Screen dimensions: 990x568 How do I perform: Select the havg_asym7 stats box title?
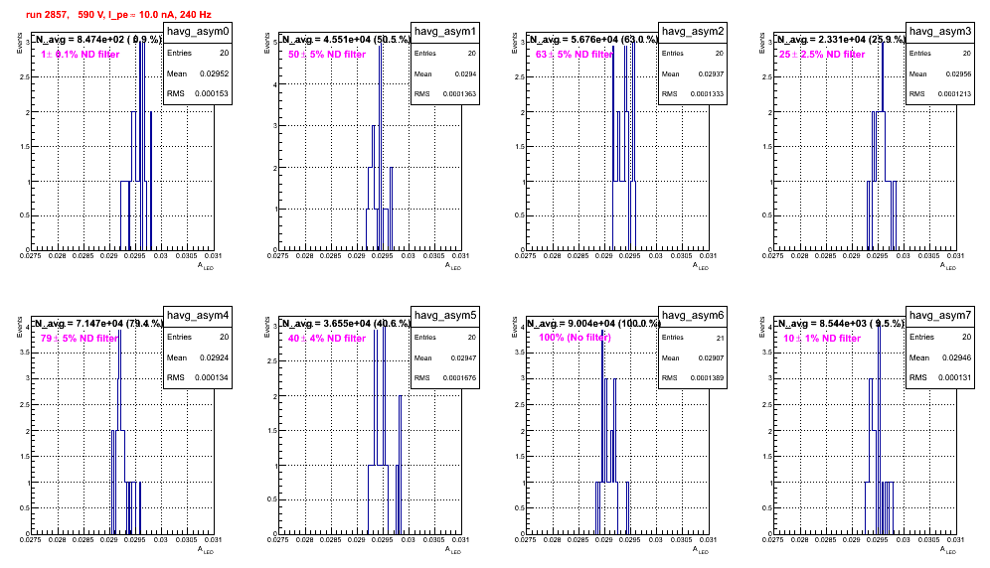point(940,316)
